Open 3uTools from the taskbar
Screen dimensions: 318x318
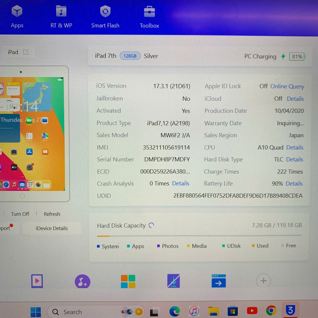(290, 310)
